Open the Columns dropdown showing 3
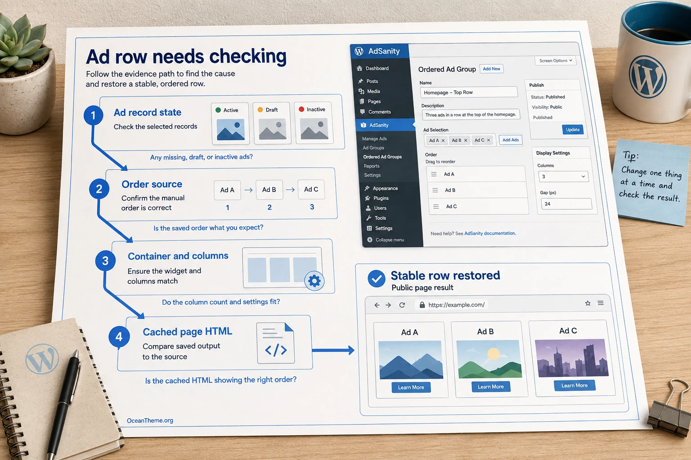The height and width of the screenshot is (460, 691). [x=563, y=177]
